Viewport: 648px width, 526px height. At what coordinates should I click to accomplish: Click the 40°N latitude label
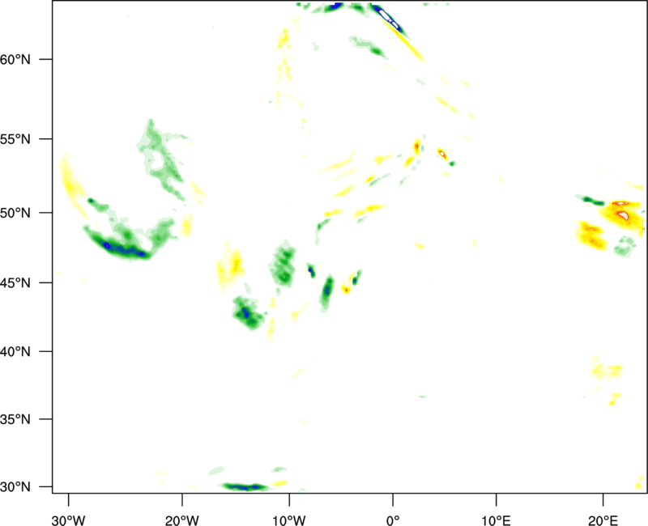click(15, 352)
